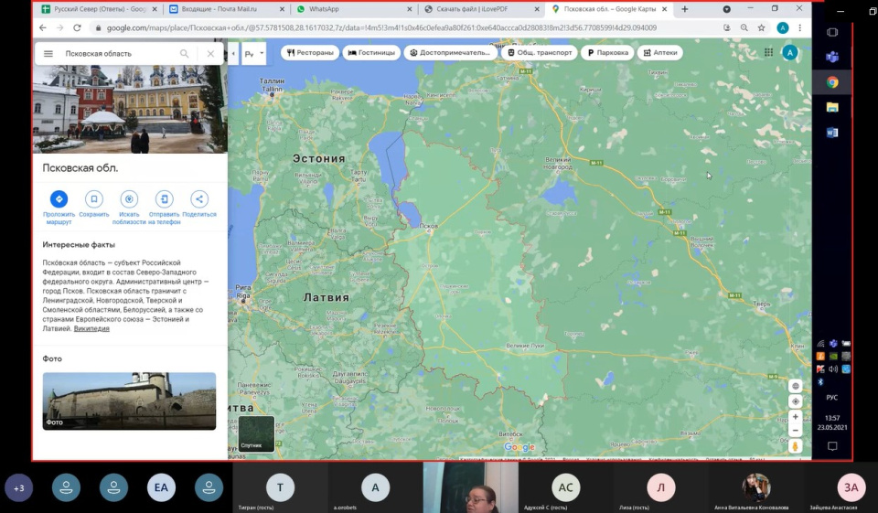The height and width of the screenshot is (513, 878).
Task: Select the EA participant avatar
Action: pos(161,487)
